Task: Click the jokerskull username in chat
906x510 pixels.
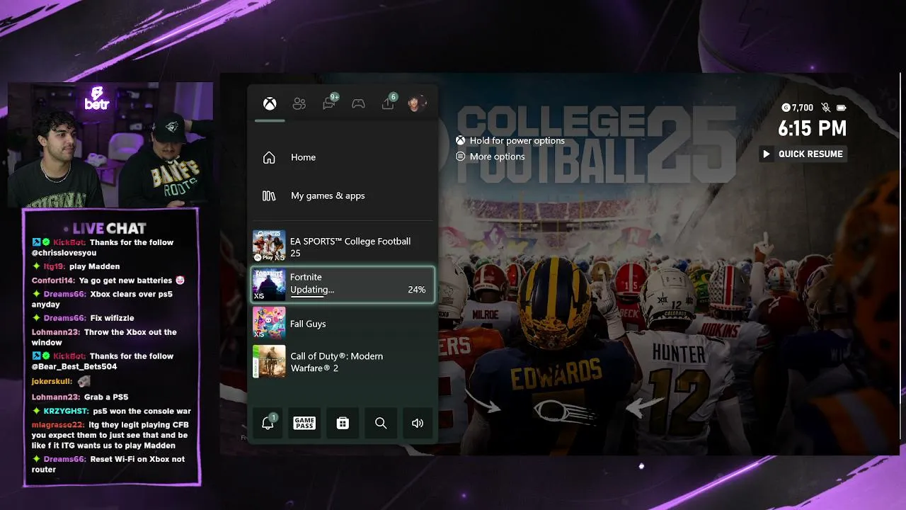Action: 51,381
